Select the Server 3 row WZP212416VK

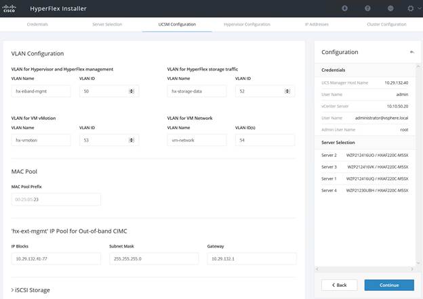[365, 167]
